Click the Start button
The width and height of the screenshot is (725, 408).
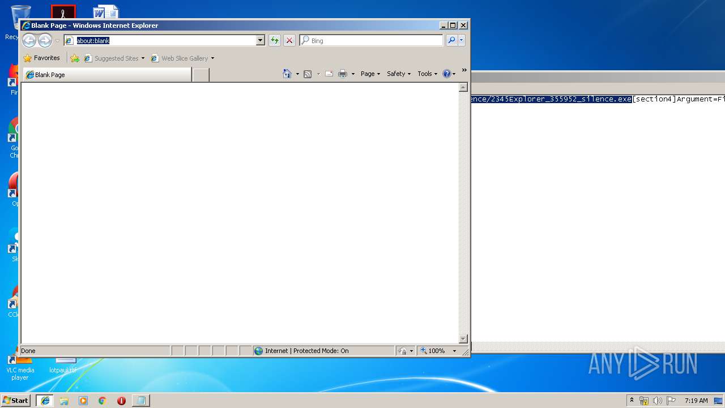(15, 400)
